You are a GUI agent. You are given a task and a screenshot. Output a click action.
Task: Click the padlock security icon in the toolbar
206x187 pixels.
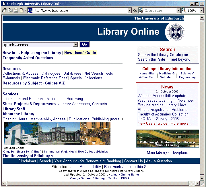click(4, 10)
